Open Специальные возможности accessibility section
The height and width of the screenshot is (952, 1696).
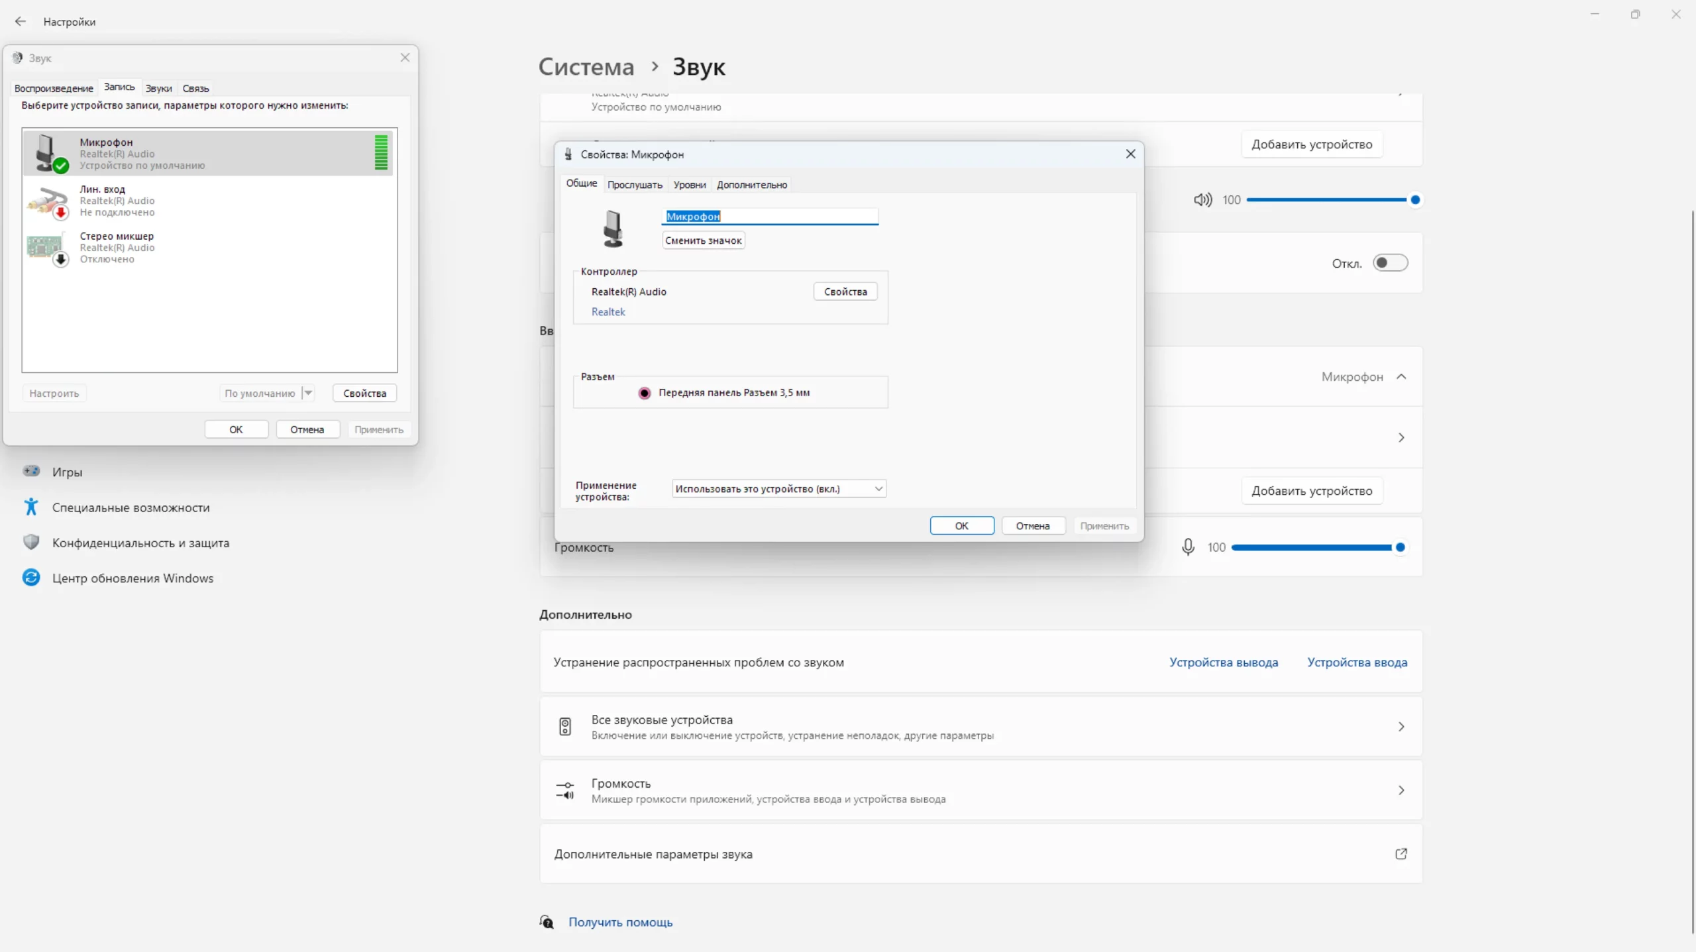click(131, 507)
